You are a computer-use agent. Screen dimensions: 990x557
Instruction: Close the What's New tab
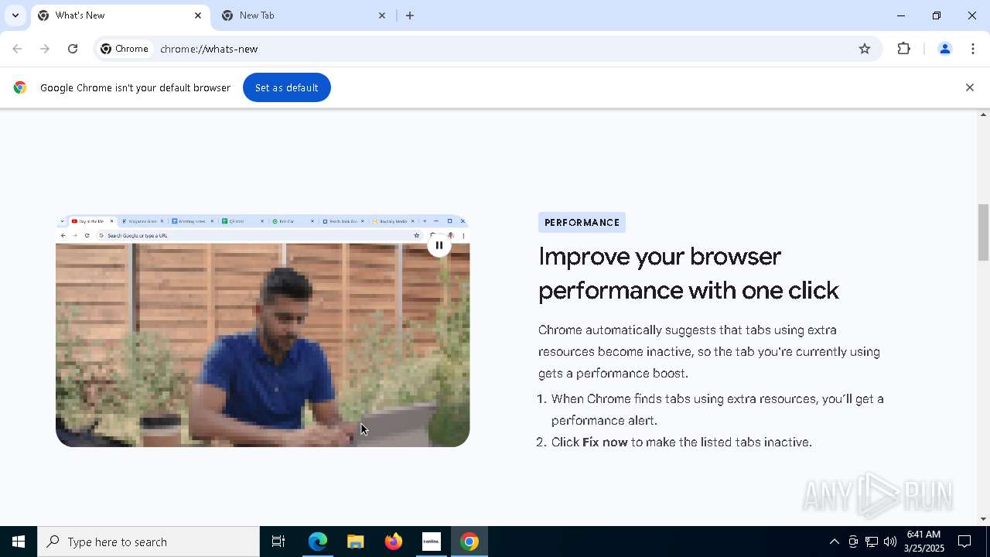click(x=197, y=15)
